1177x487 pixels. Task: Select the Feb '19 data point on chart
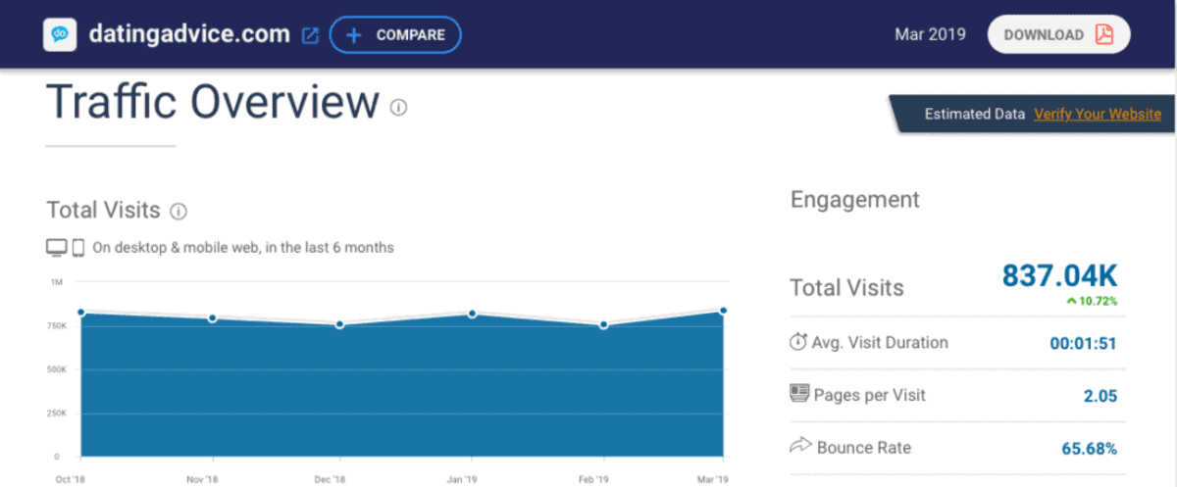[603, 324]
